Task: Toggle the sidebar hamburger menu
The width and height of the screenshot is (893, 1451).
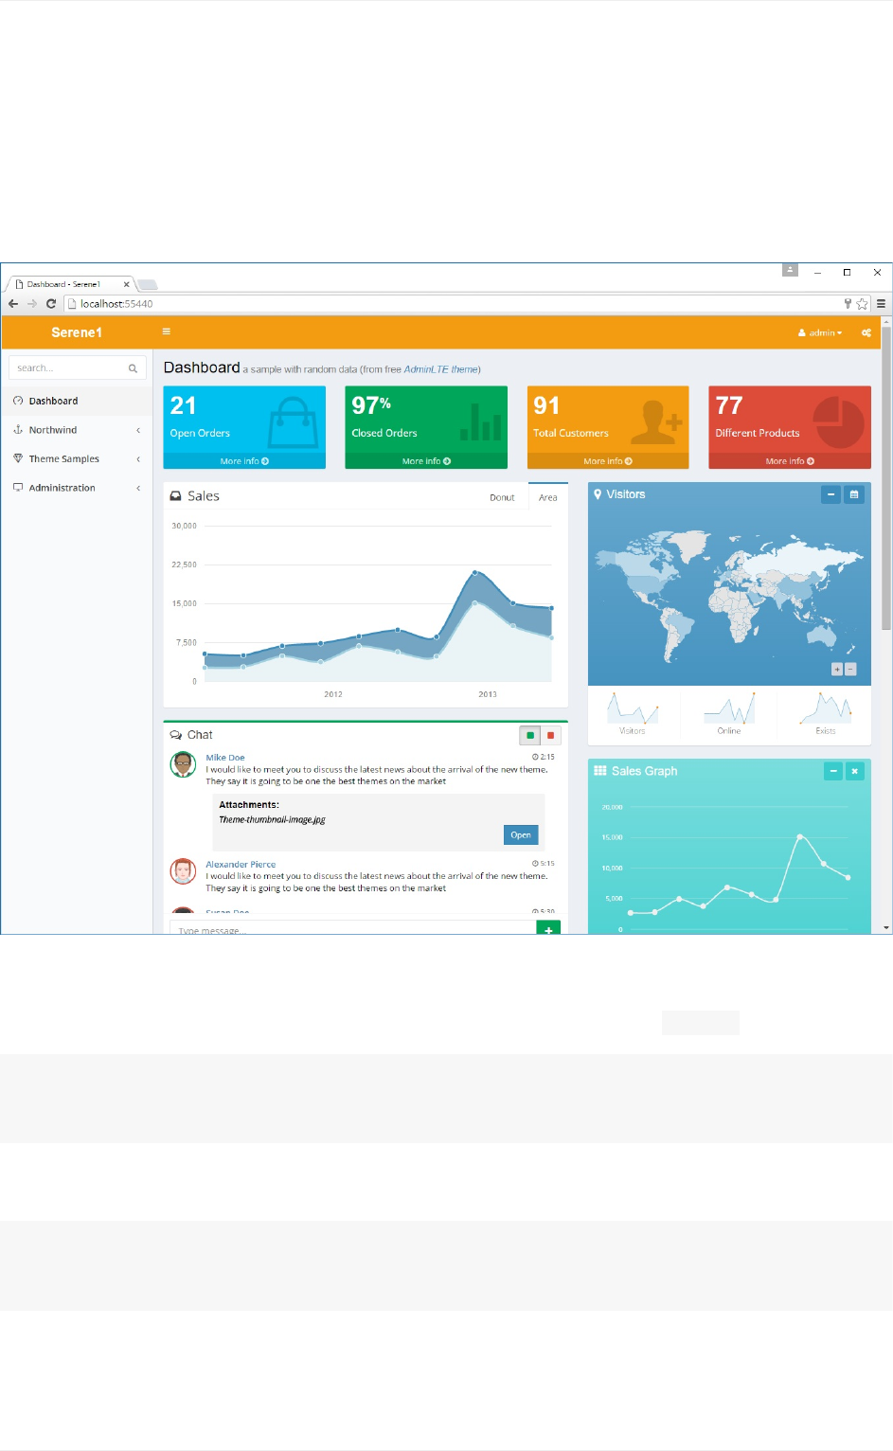Action: [x=167, y=331]
